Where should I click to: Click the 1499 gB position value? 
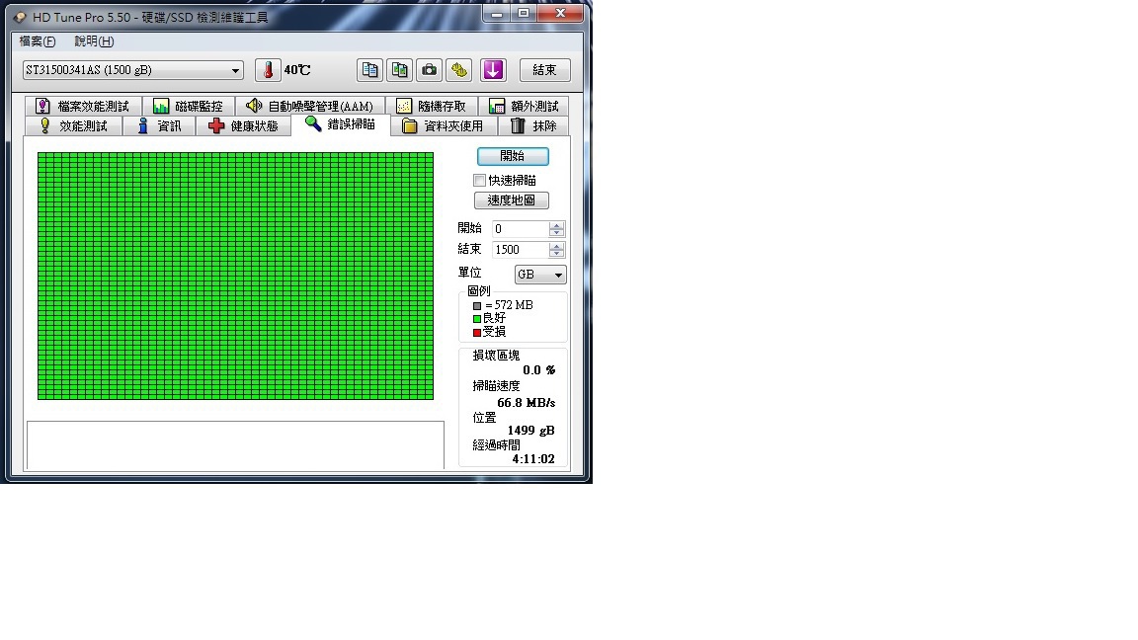click(531, 431)
